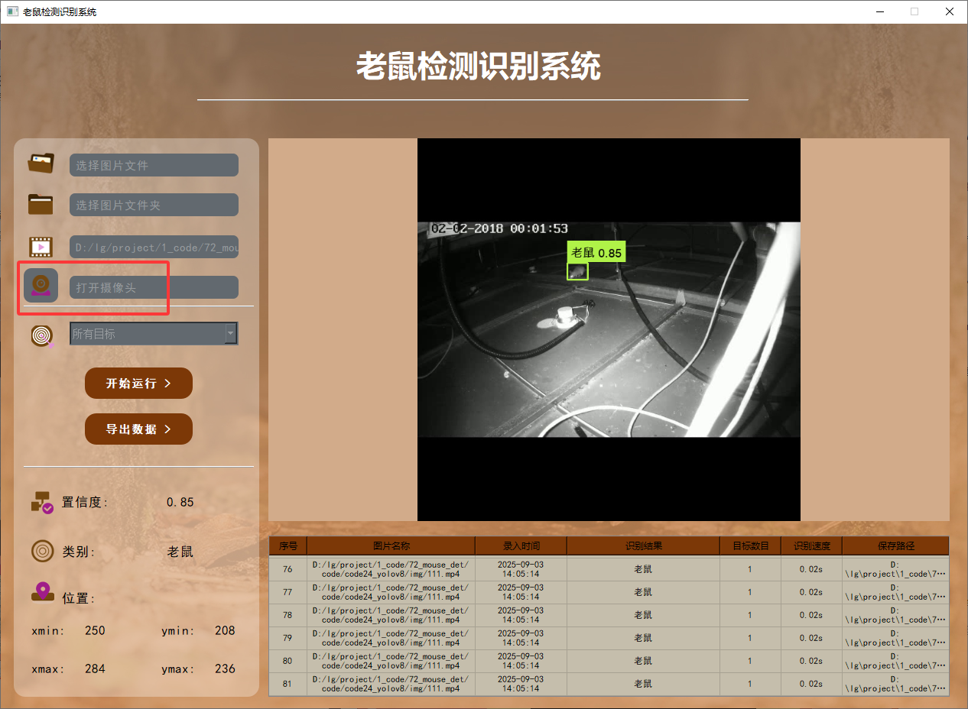Click the 保存路径 column header
This screenshot has height=709, width=968.
(895, 546)
